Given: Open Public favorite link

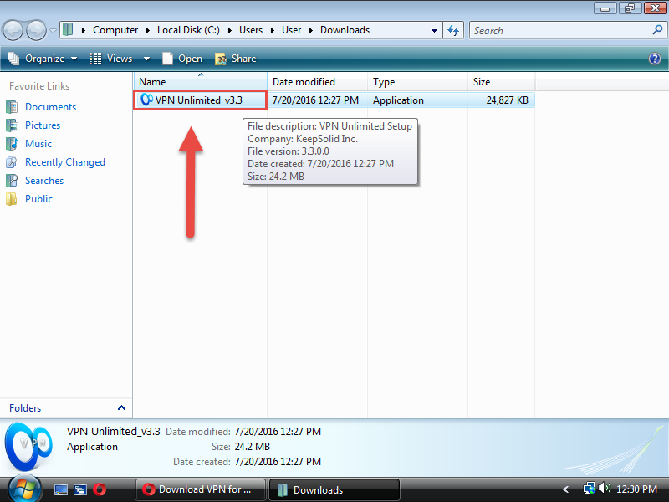Looking at the screenshot, I should (x=38, y=199).
